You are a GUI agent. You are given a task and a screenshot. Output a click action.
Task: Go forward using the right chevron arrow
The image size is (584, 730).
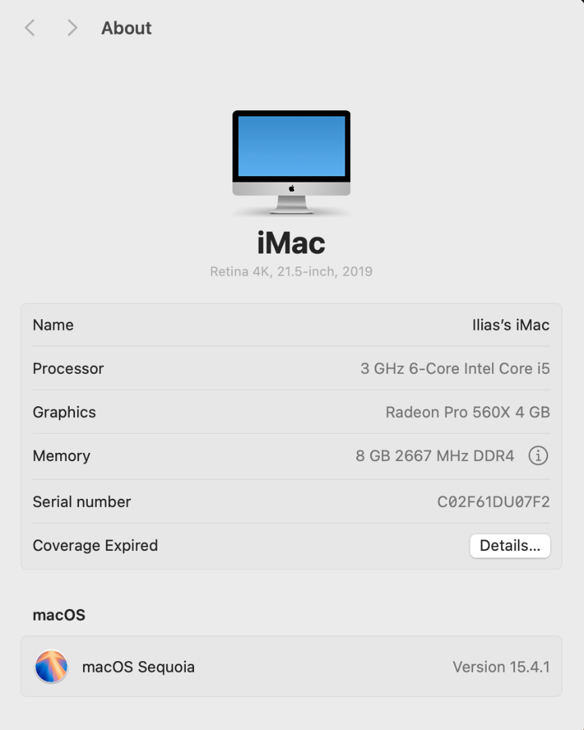[x=72, y=28]
